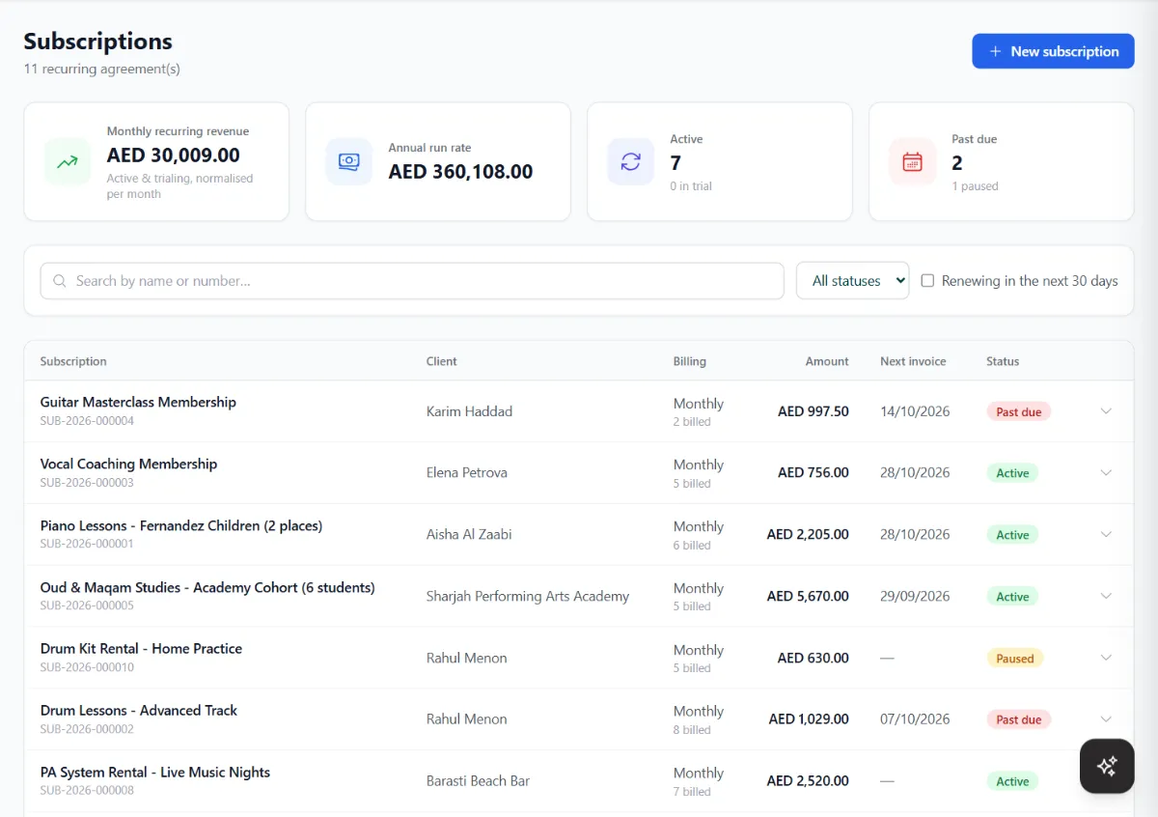Click the Billing column header
1158x817 pixels.
[690, 361]
